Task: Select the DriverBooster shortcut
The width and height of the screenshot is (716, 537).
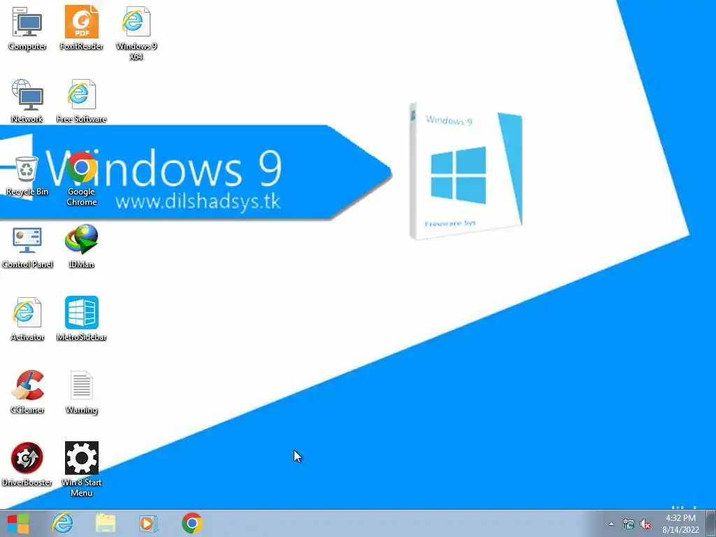Action: tap(27, 464)
